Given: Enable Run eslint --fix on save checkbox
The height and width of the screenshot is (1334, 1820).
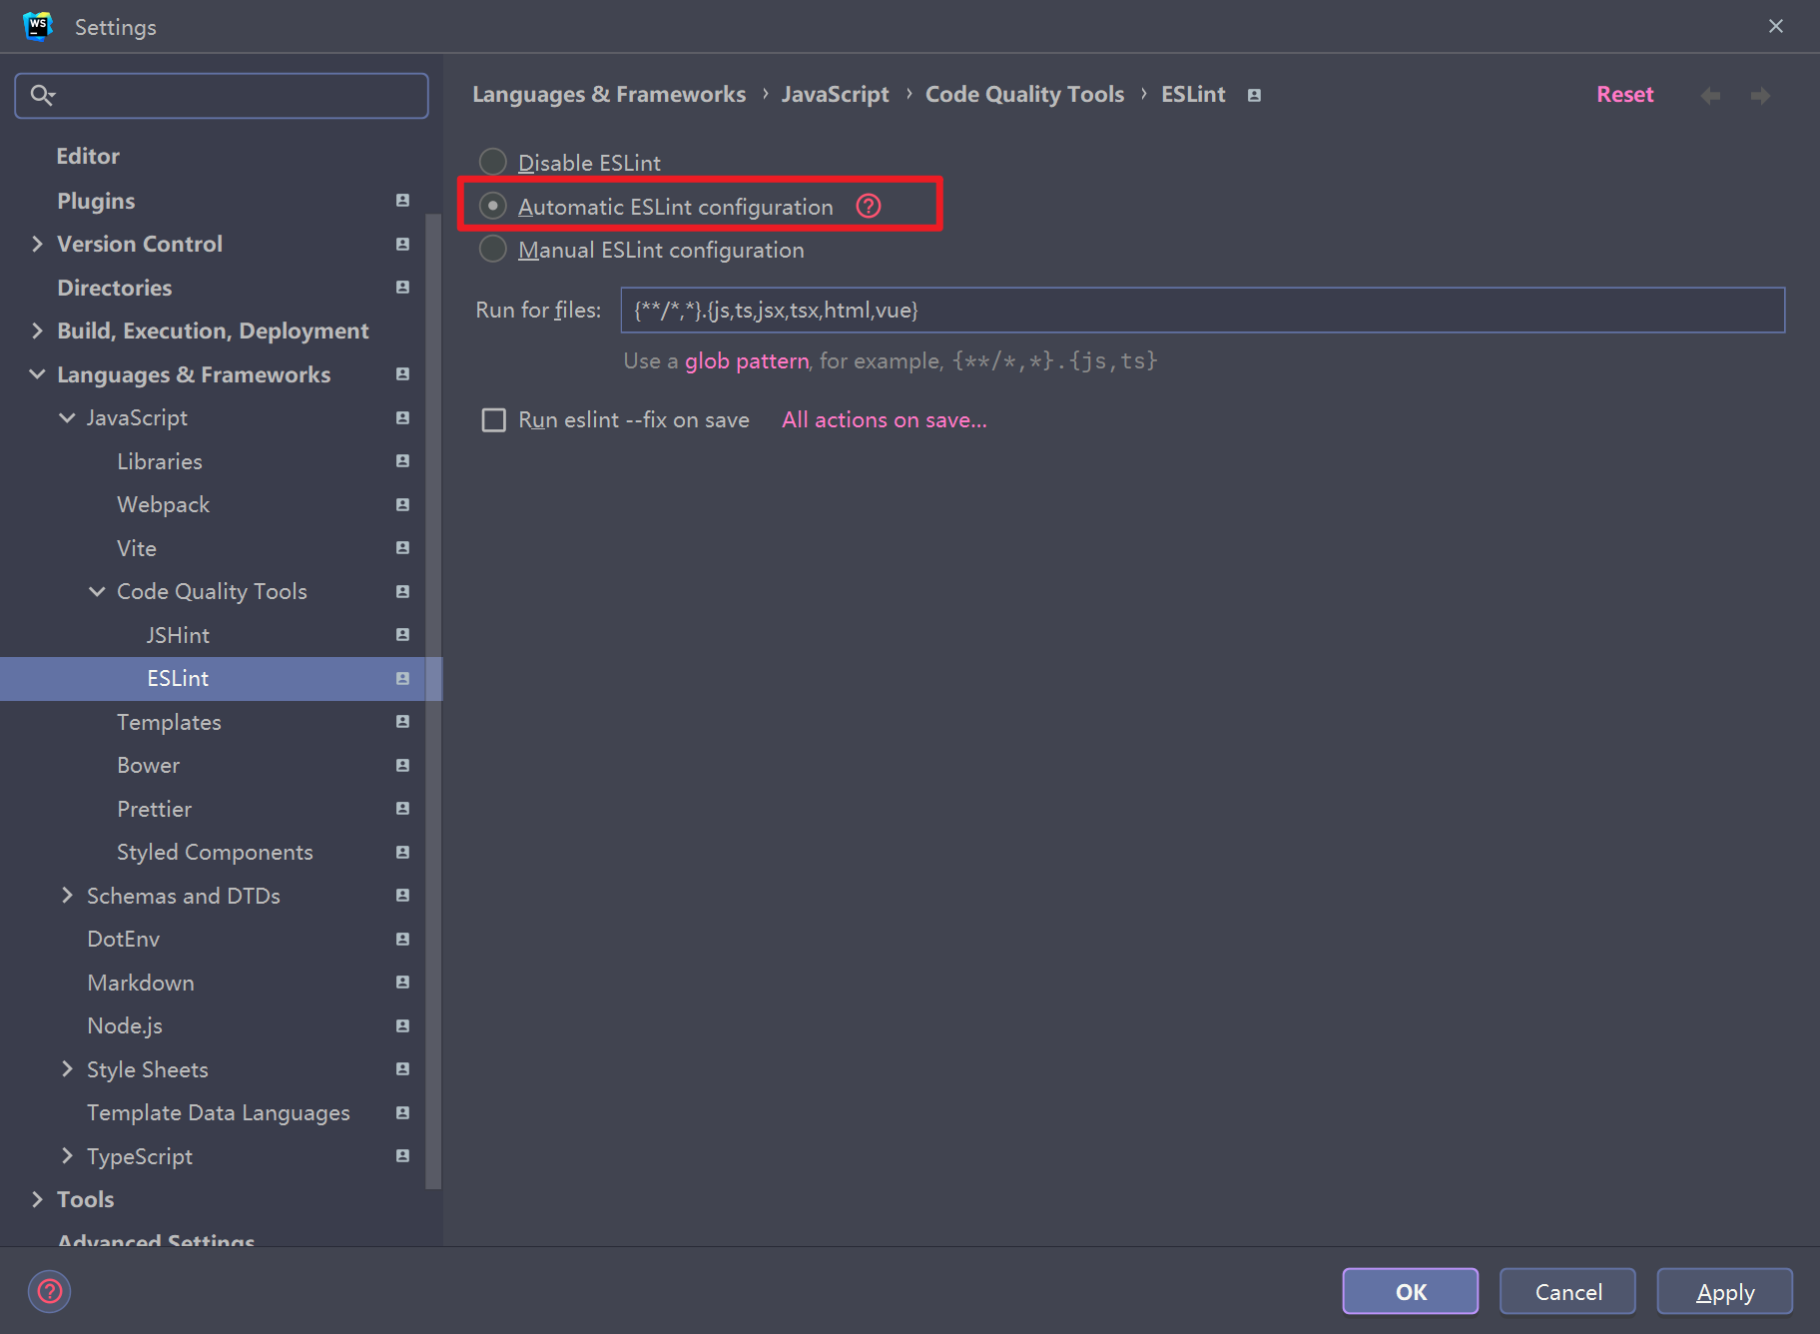Looking at the screenshot, I should tap(494, 419).
